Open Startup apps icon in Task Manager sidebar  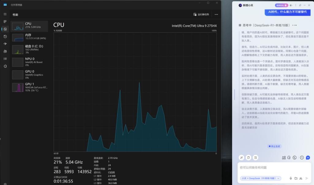5,44
